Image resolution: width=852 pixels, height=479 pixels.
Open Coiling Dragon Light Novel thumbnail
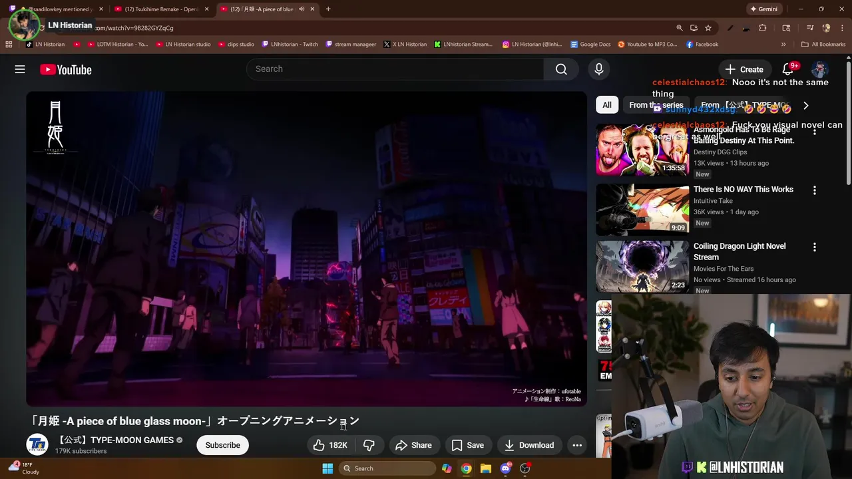pyautogui.click(x=642, y=267)
